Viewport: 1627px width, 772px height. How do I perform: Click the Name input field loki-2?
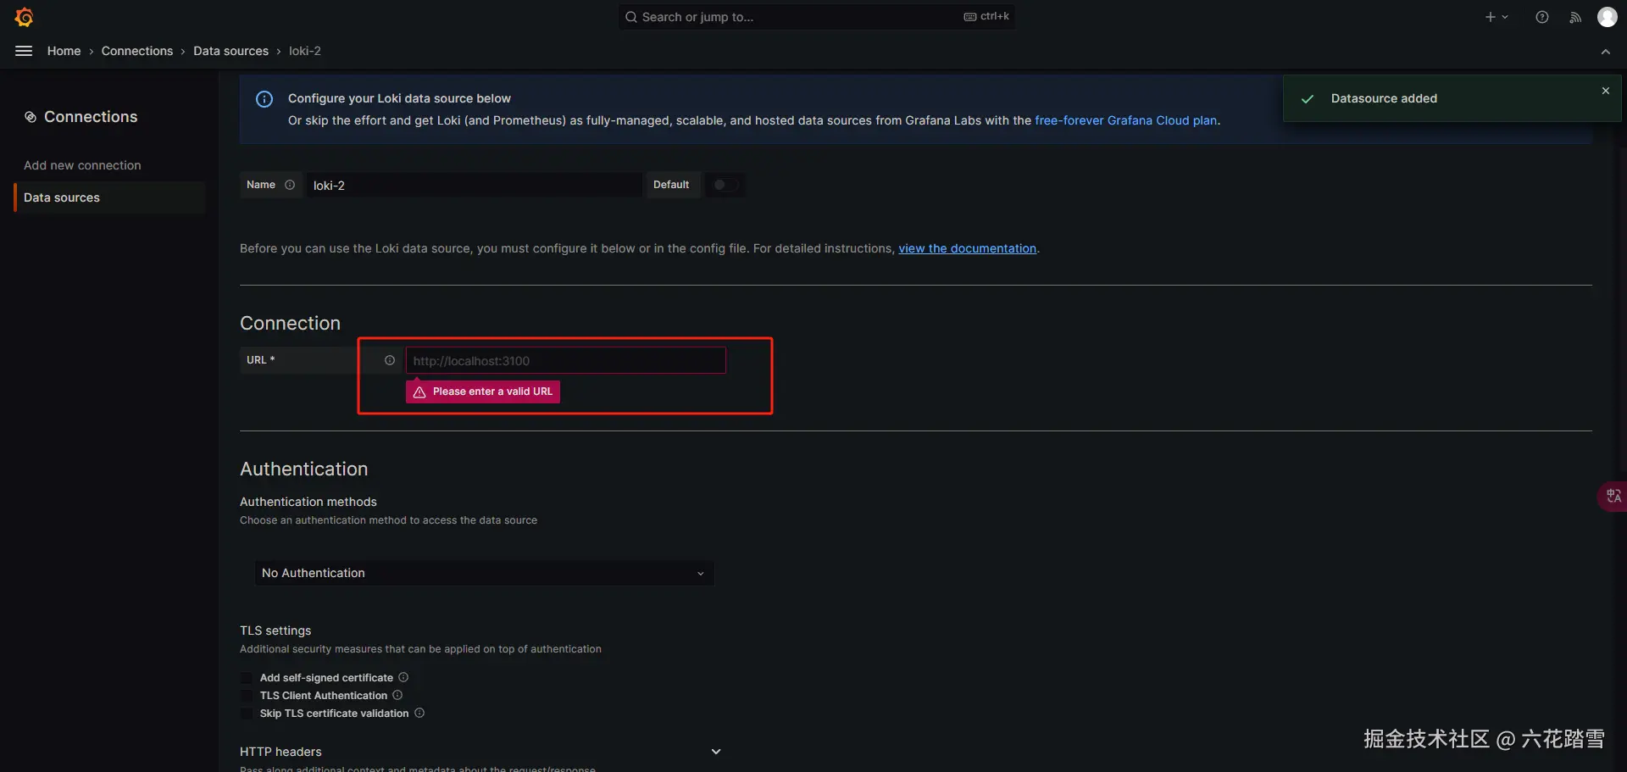tap(473, 185)
